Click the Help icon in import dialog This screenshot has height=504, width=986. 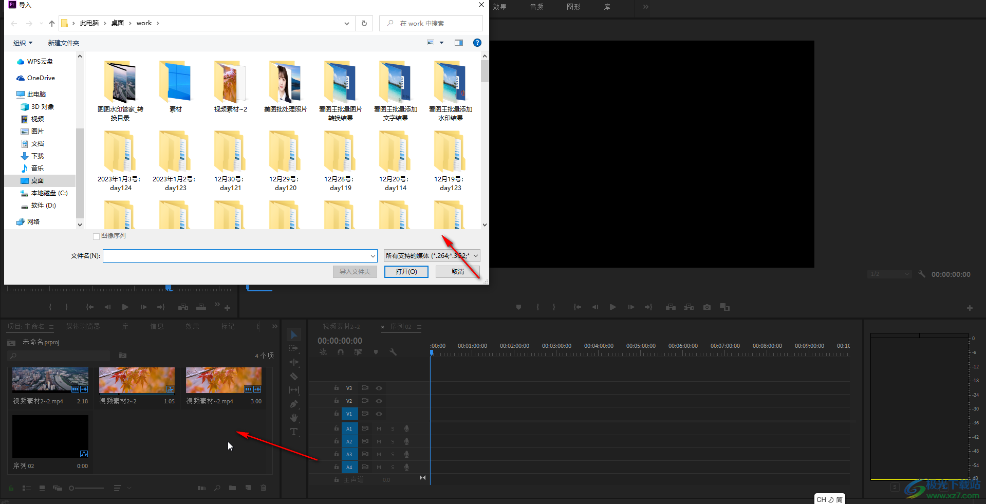pos(477,43)
